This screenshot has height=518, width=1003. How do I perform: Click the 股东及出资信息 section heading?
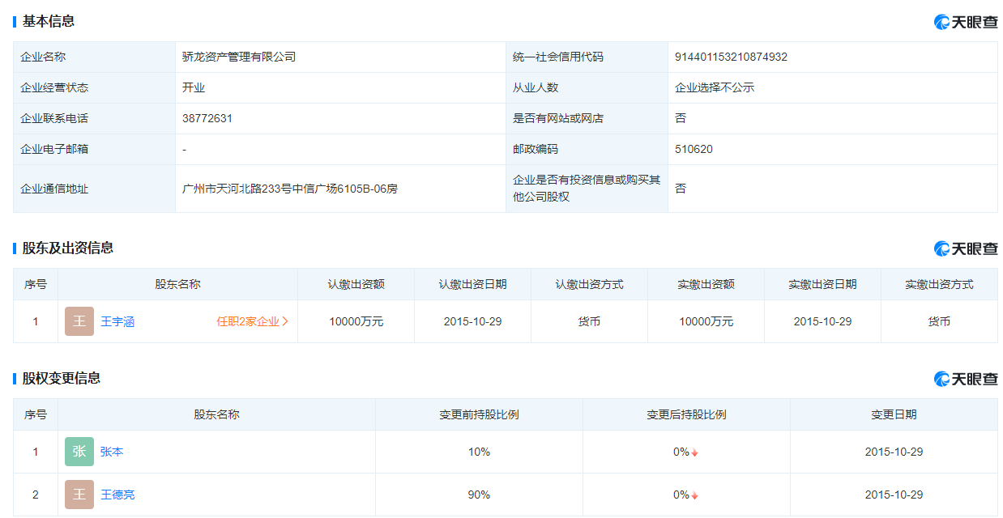tap(67, 248)
